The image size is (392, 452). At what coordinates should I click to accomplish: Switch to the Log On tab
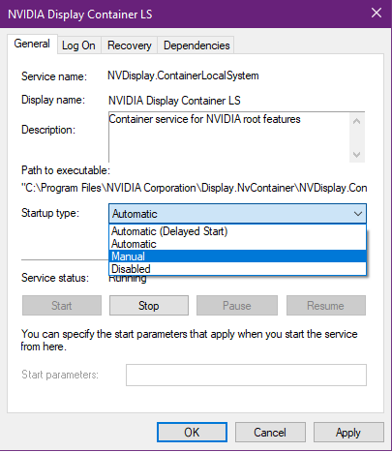pos(79,45)
